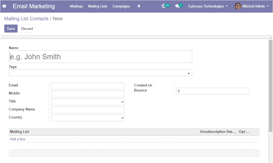Screen dimensions: 273x163
Task: Click the plus icon in navbar
Action: click(x=139, y=6)
